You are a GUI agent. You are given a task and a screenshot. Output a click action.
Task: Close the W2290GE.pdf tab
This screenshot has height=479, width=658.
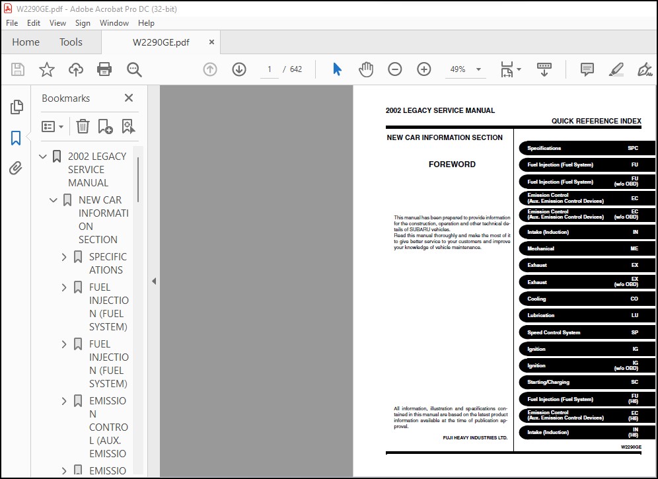pos(211,42)
